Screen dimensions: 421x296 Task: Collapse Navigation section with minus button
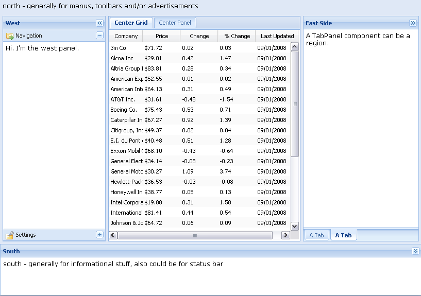[100, 36]
